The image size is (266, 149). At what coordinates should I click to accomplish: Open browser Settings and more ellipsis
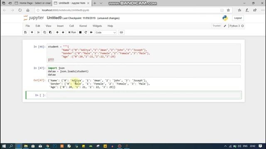263,10
